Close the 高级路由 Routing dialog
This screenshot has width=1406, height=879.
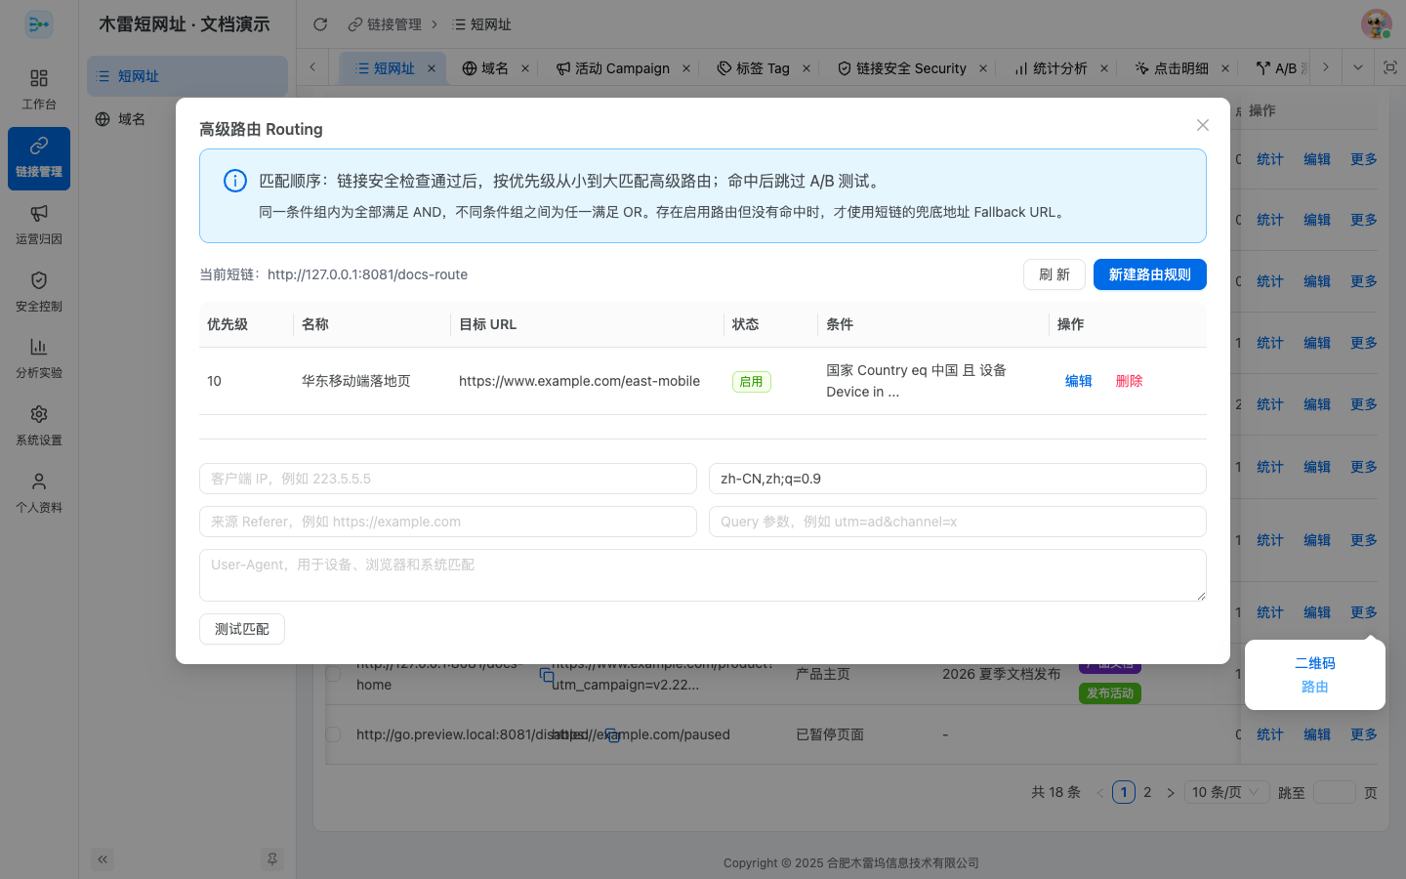1203,125
